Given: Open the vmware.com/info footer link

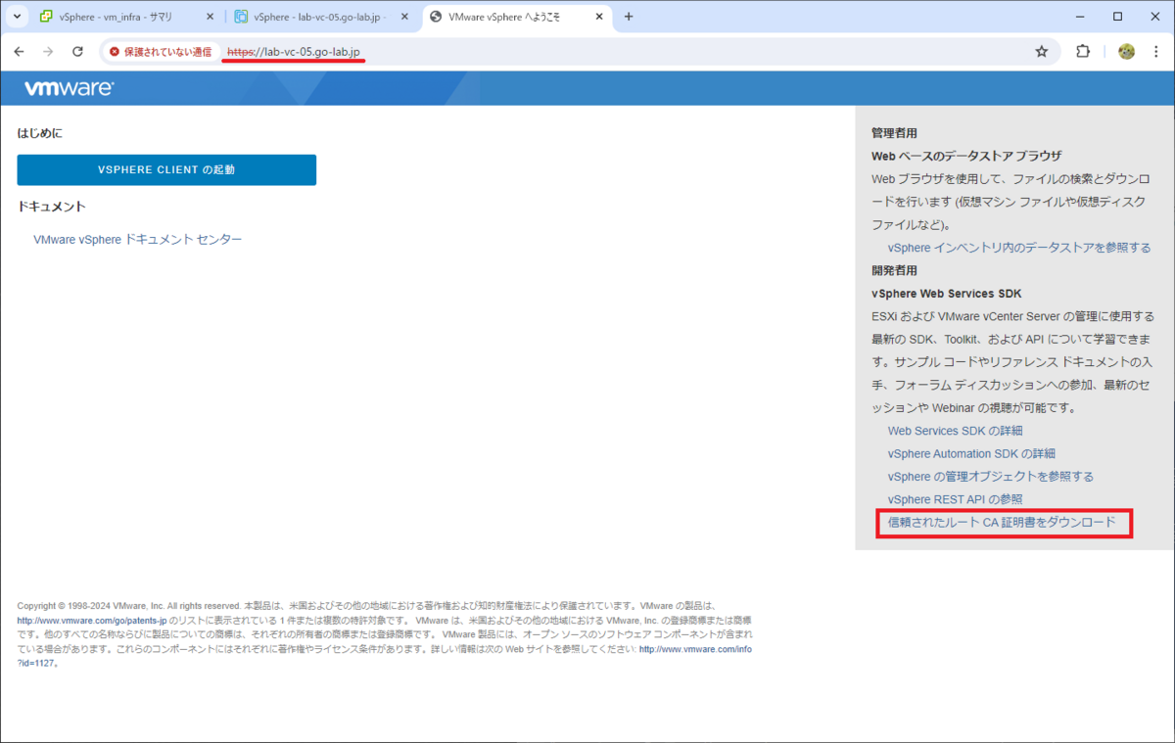Looking at the screenshot, I should [695, 648].
